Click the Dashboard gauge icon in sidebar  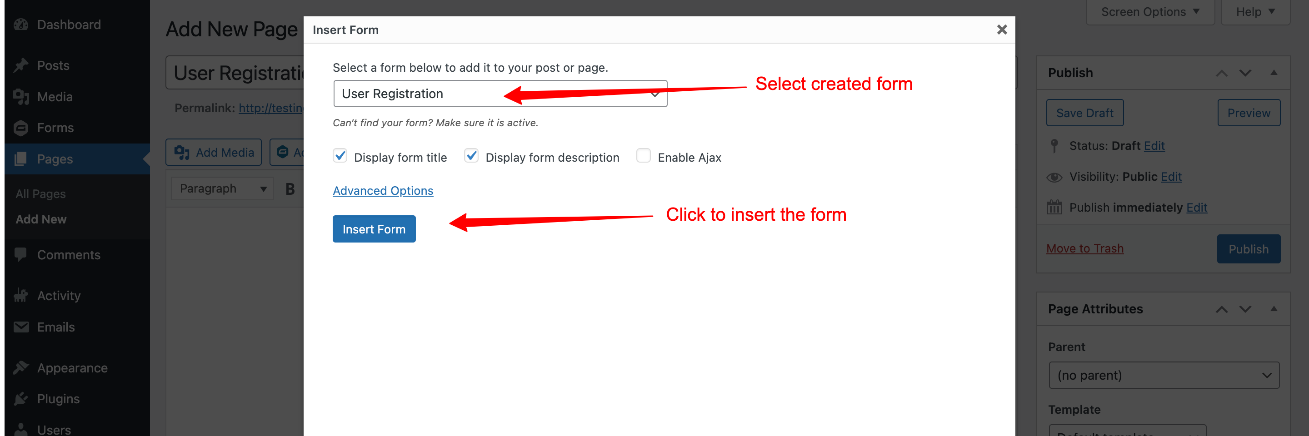pyautogui.click(x=21, y=25)
